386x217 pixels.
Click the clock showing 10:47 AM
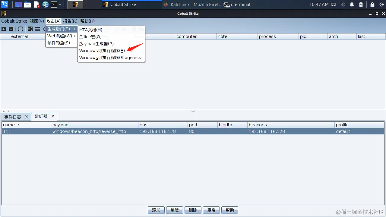point(319,5)
